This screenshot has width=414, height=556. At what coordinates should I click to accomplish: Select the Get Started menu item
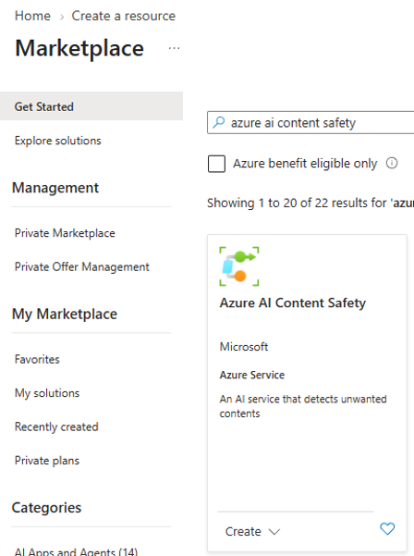(91, 106)
